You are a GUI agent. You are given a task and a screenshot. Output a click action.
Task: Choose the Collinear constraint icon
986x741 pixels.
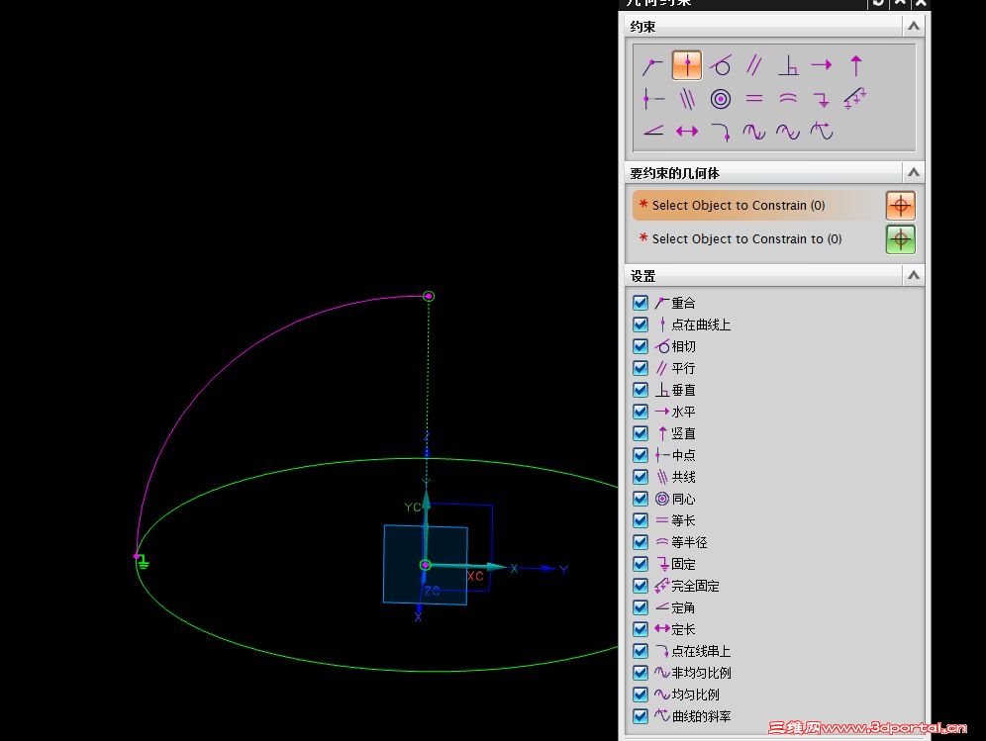[687, 99]
